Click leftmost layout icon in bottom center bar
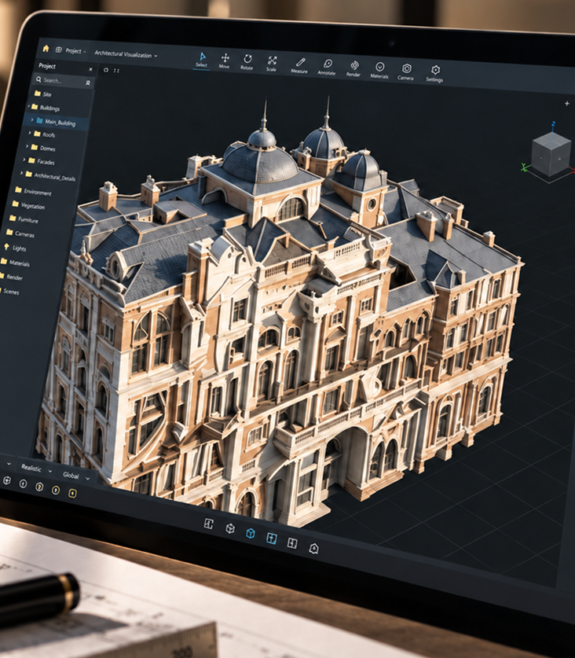Image resolution: width=575 pixels, height=658 pixels. coord(208,524)
